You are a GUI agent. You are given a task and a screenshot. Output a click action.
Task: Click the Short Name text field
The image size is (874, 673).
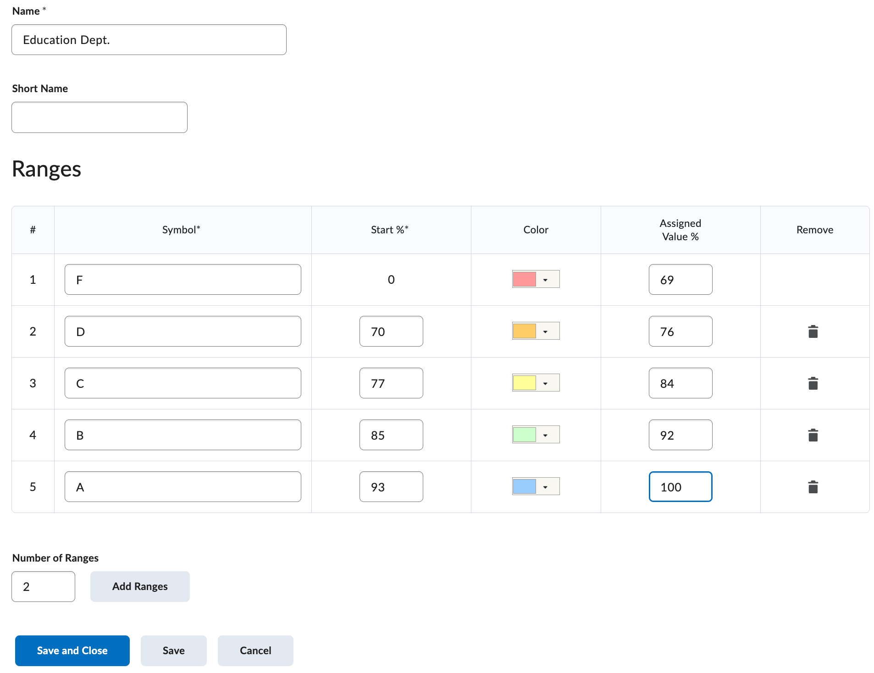point(100,117)
